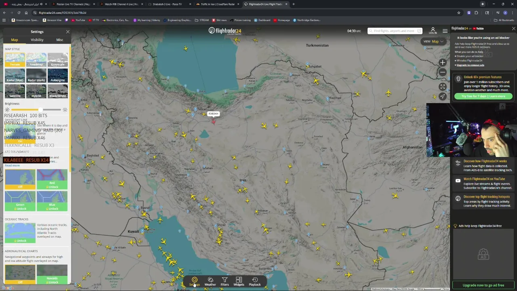Open the Playback feature
The image size is (517, 291).
[x=255, y=281]
